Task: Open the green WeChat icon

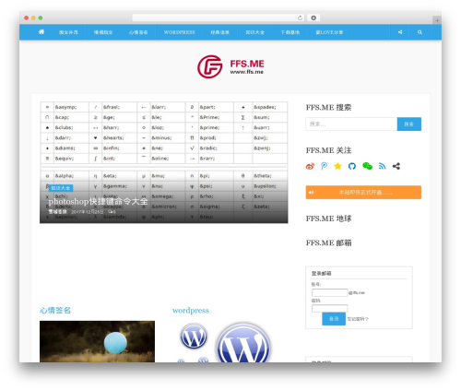Action: [367, 166]
